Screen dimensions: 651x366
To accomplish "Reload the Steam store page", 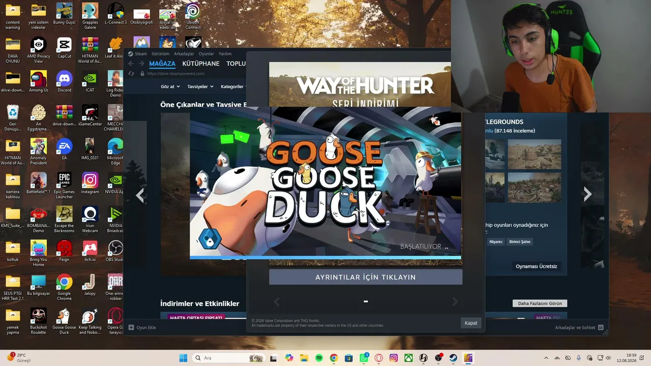I will [131, 73].
